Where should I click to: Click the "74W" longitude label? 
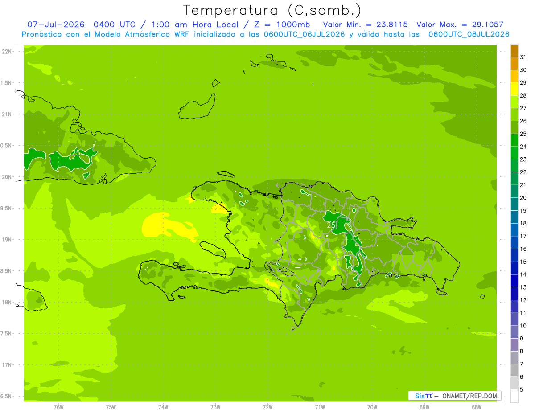coord(163,407)
